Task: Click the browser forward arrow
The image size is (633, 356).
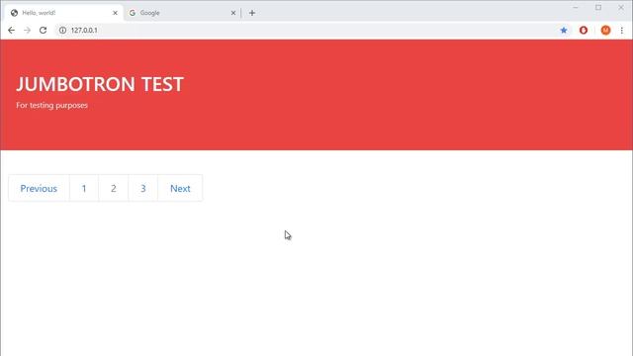Action: (27, 31)
